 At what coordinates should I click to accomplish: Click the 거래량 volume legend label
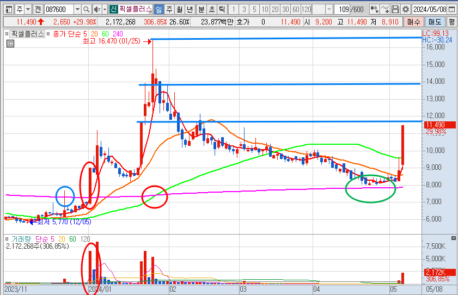point(21,239)
